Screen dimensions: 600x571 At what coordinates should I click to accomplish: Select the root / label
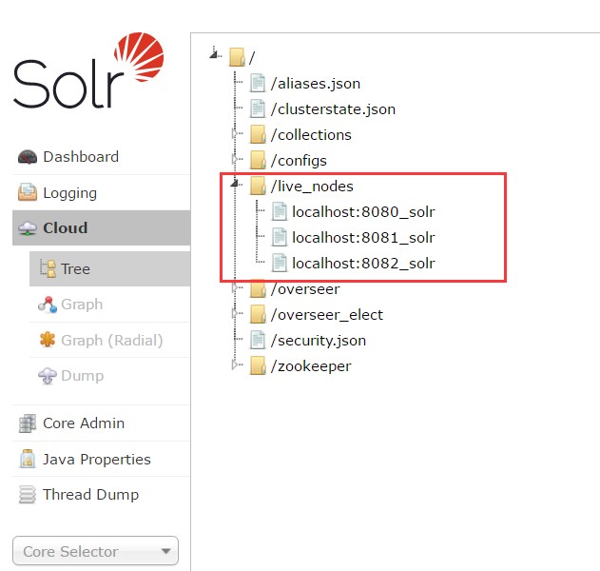point(252,57)
